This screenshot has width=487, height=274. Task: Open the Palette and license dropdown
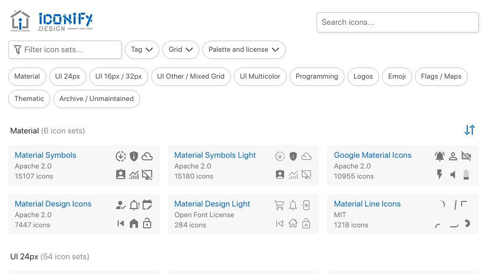[x=244, y=50]
